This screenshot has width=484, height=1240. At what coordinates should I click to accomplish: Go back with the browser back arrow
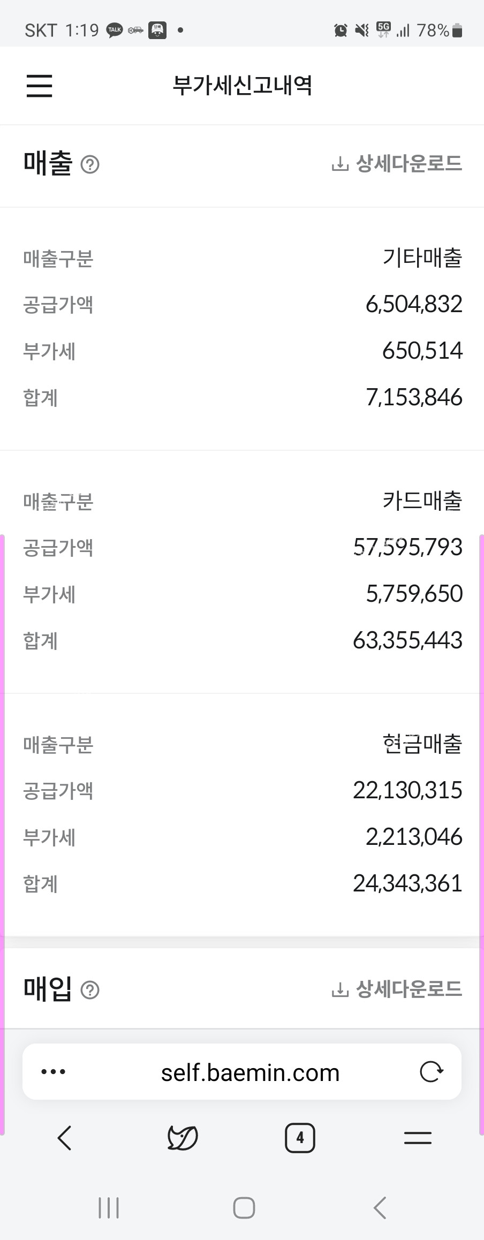[65, 1138]
